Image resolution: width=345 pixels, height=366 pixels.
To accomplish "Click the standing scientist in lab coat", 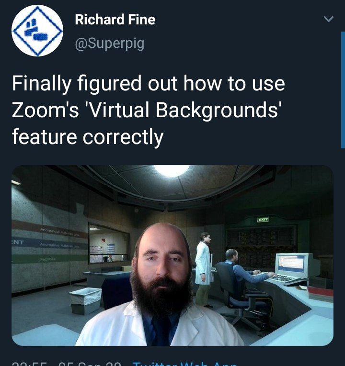I will tap(204, 269).
